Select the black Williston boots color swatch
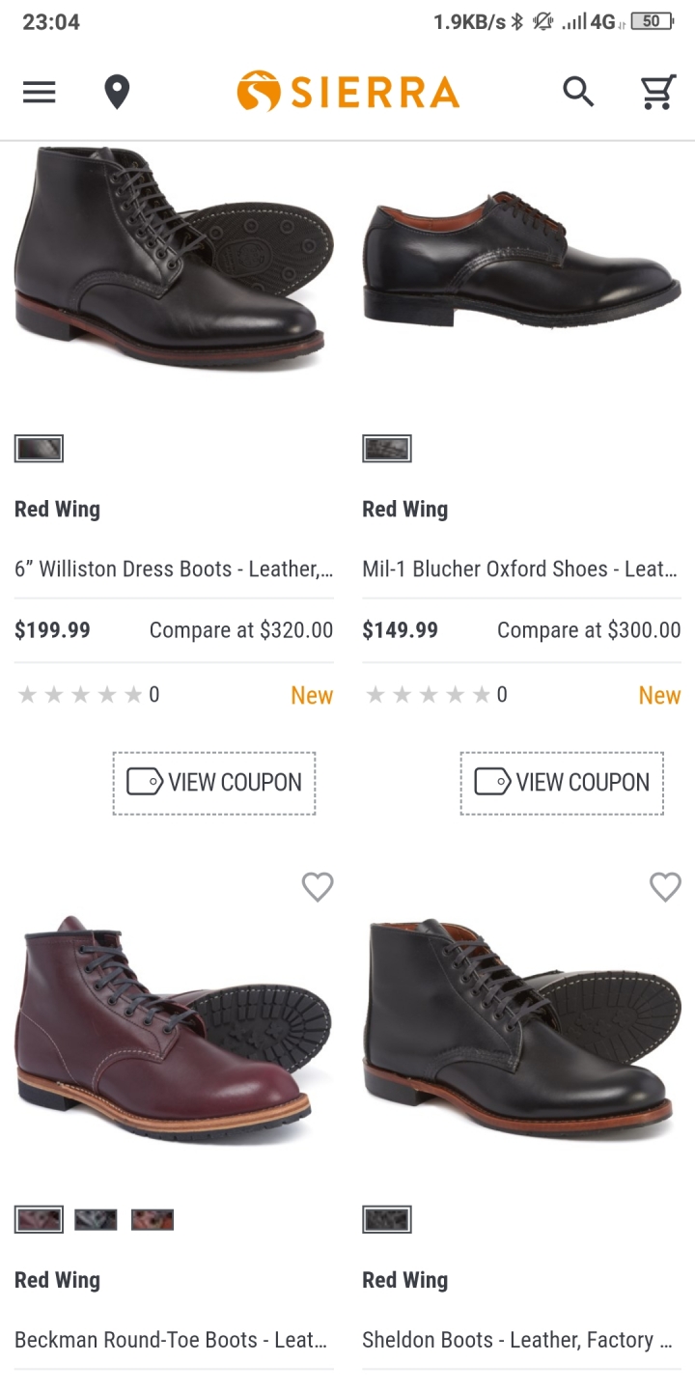Viewport: 695px width, 1390px height. point(39,449)
